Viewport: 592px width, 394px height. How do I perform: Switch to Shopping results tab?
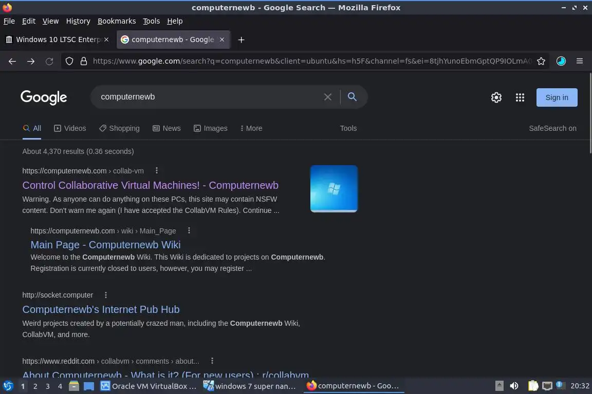(119, 128)
